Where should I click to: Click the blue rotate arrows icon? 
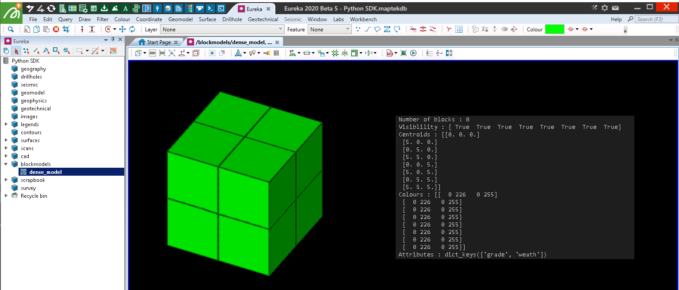click(x=132, y=29)
